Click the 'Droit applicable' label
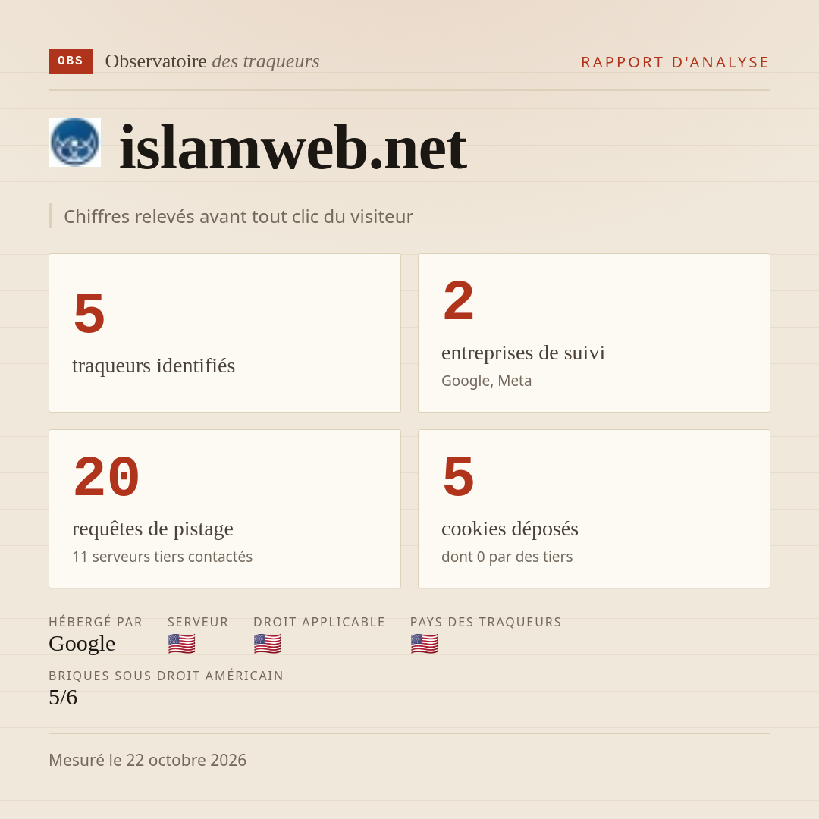The height and width of the screenshot is (819, 819). click(319, 622)
